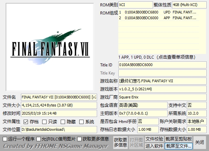Enable the 系统 system attribute checkbox

tap(81, 122)
